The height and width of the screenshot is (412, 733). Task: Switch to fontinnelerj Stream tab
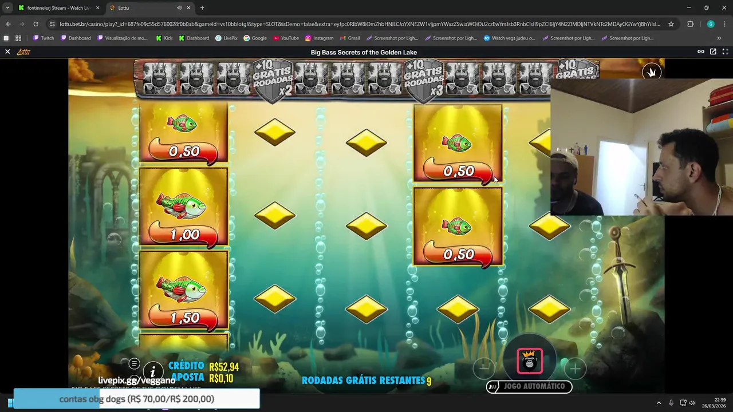click(x=57, y=8)
